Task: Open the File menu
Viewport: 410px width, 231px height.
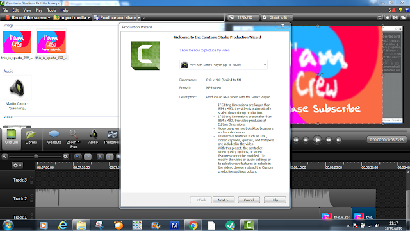Action: coord(5,10)
